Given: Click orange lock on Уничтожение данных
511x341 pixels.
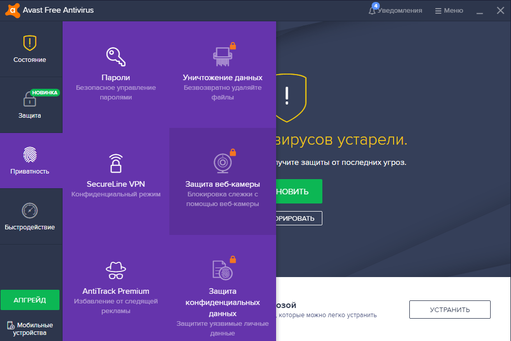Looking at the screenshot, I should (x=233, y=46).
